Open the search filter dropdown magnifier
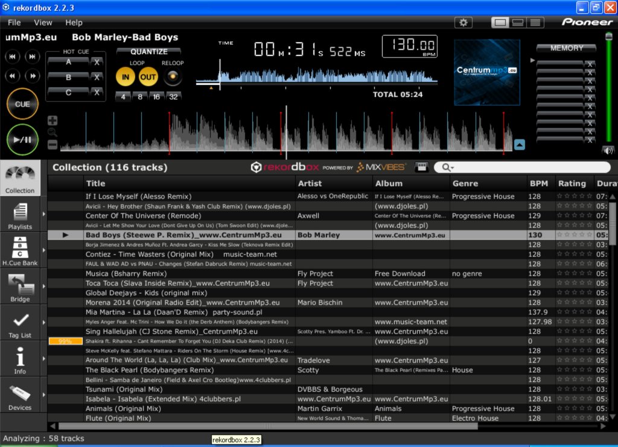 448,167
